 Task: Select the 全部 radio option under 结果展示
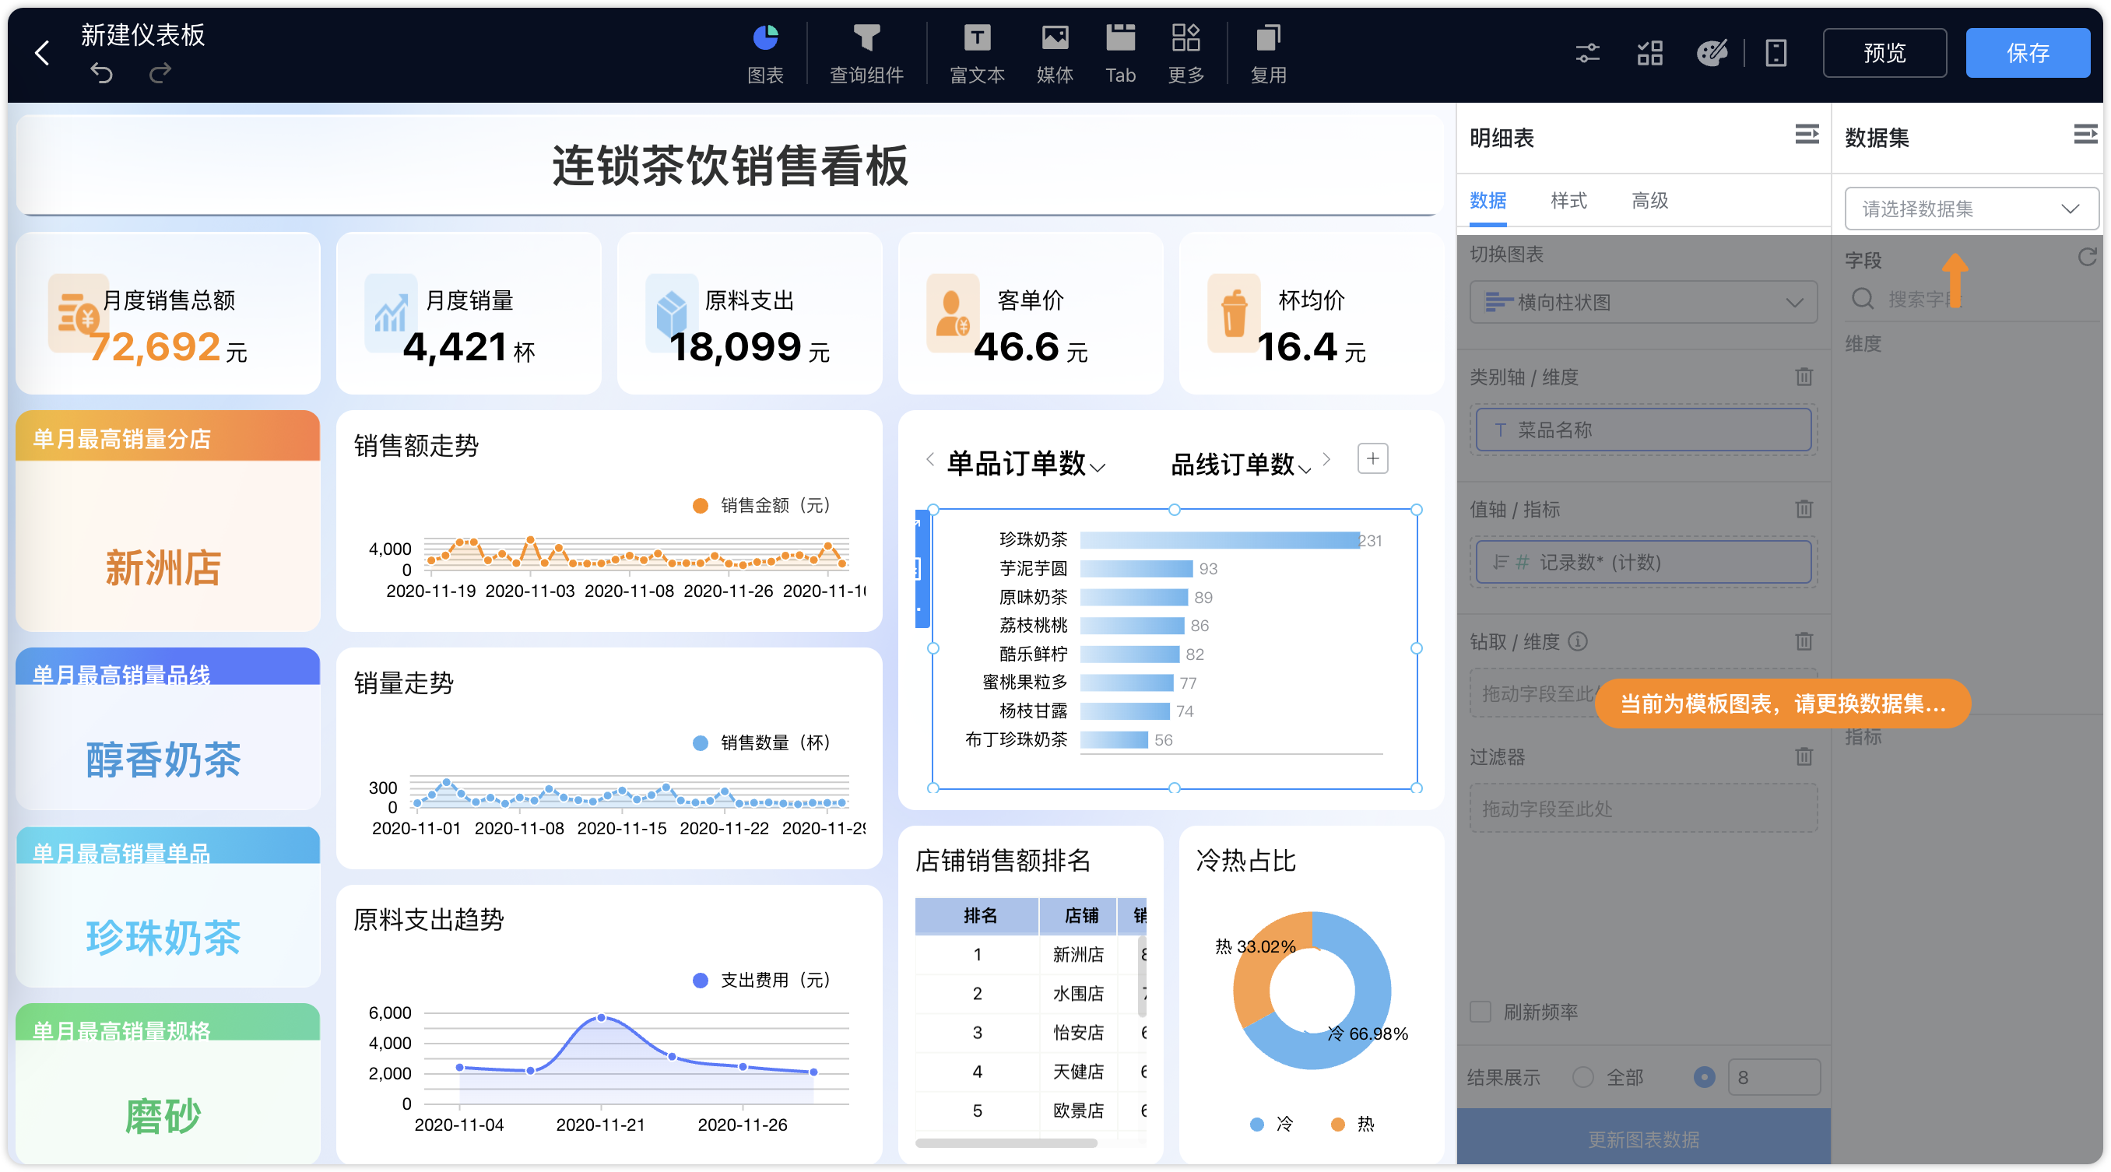click(1585, 1077)
